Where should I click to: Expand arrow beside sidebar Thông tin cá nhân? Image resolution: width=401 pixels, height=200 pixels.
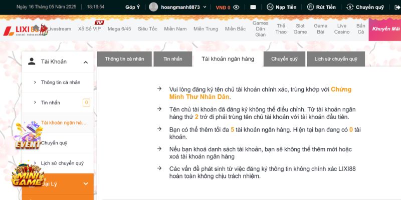click(35, 82)
